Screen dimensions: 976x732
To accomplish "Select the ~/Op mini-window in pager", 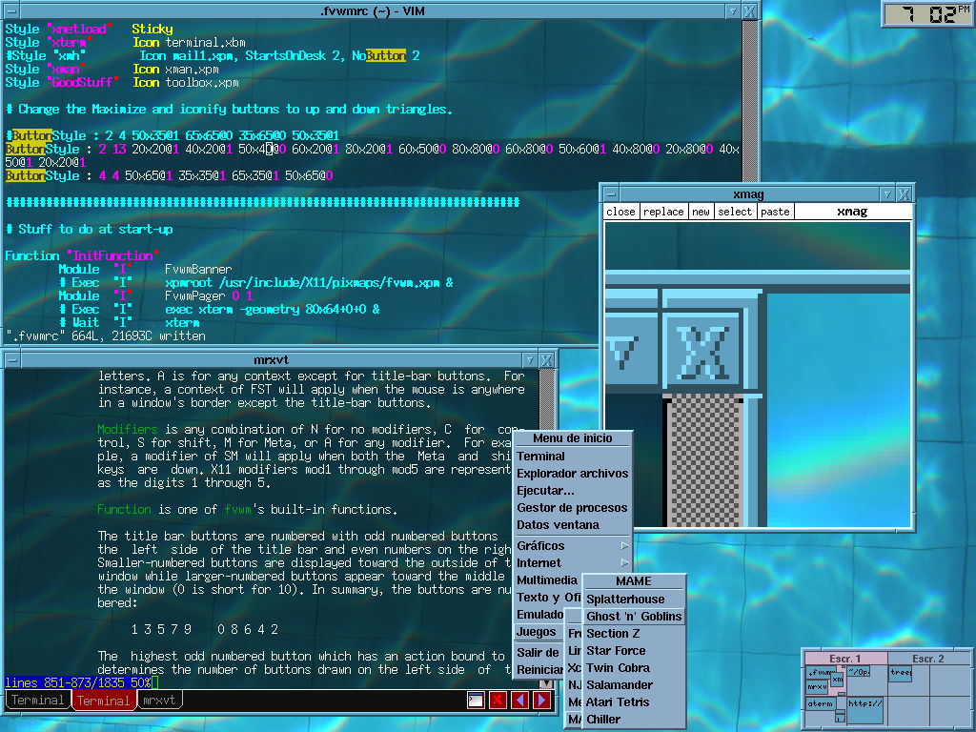I will coord(859,673).
